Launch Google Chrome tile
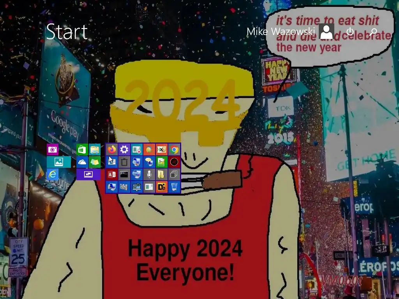The image size is (399, 299). pos(174,149)
